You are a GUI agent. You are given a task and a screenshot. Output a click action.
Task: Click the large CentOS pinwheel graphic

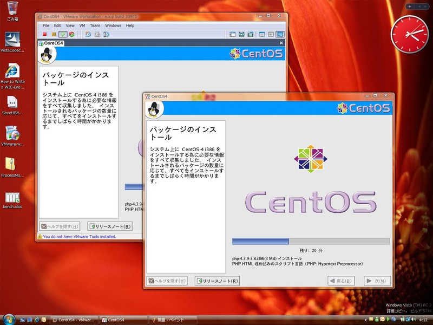click(311, 159)
